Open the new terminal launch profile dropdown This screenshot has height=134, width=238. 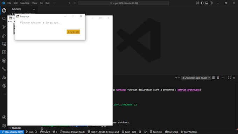pyautogui.click(x=179, y=78)
